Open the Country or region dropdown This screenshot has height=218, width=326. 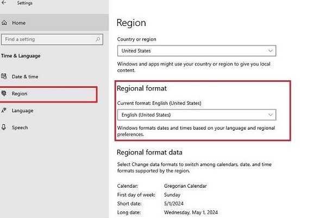point(197,51)
